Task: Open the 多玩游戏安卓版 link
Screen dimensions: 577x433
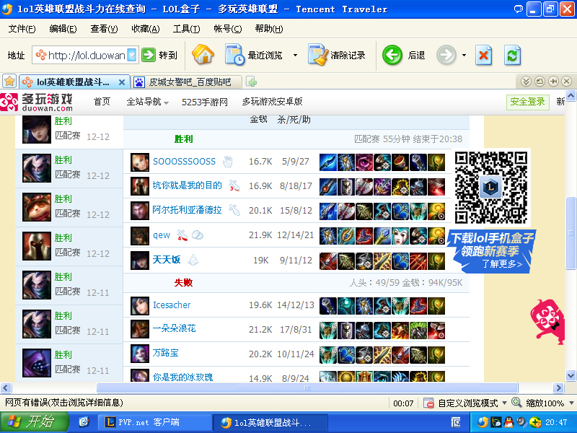Action: 273,102
